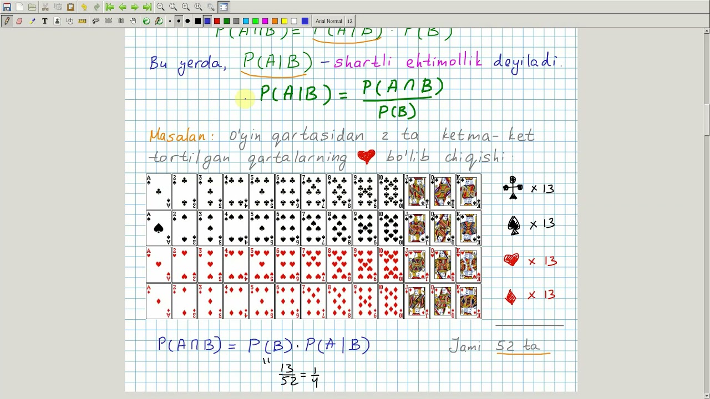Viewport: 710px width, 399px height.
Task: Select the Eraser tool
Action: [x=19, y=21]
